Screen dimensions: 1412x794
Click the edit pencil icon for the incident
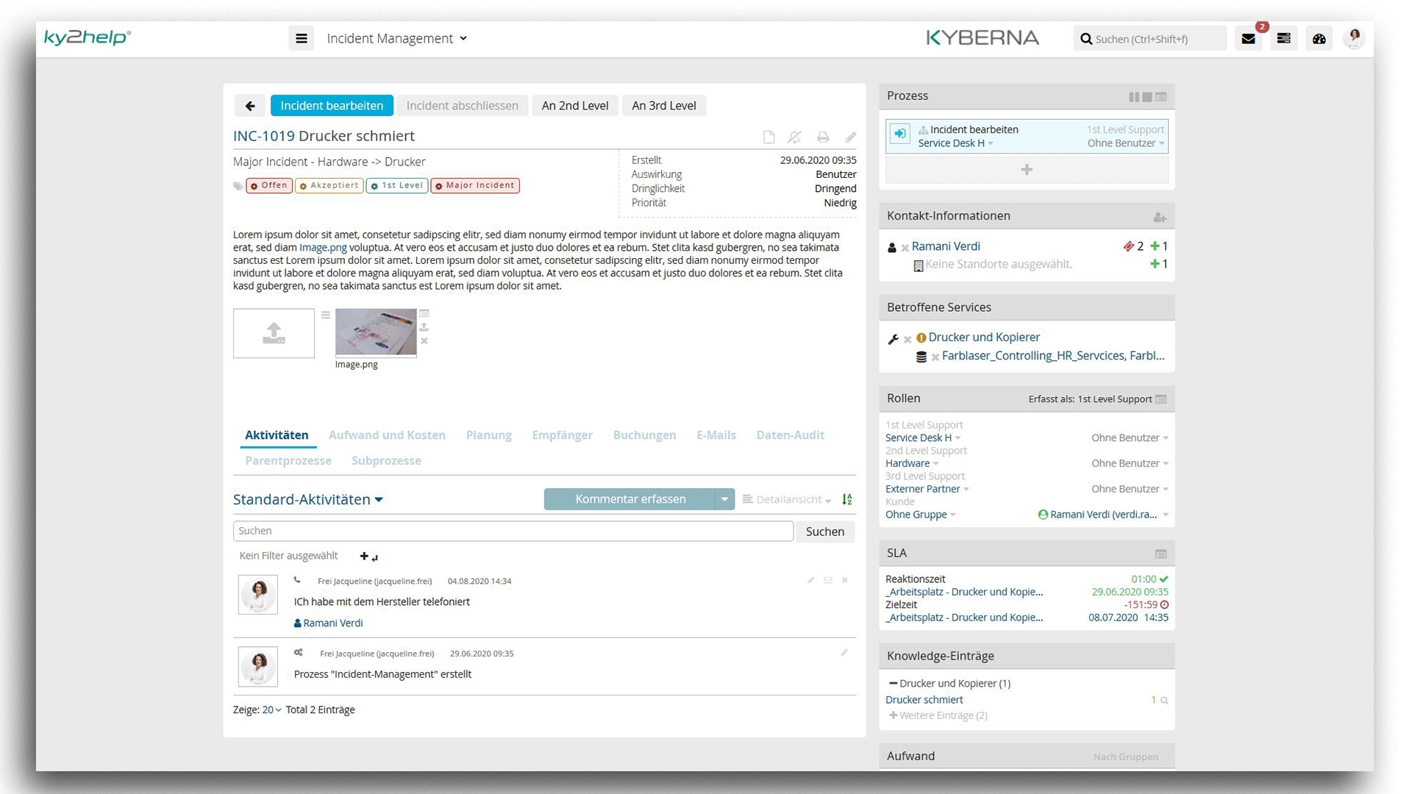coord(850,137)
